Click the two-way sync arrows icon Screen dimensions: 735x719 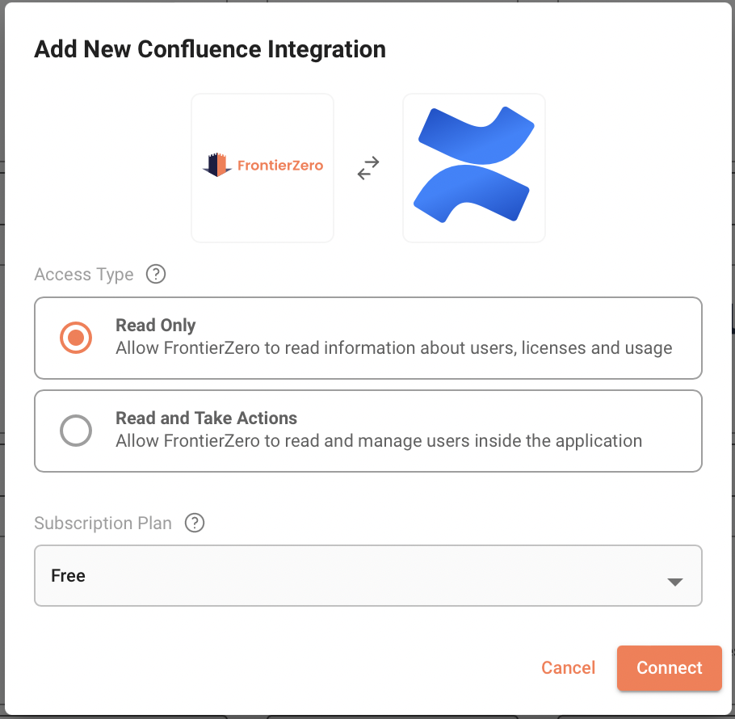(368, 168)
